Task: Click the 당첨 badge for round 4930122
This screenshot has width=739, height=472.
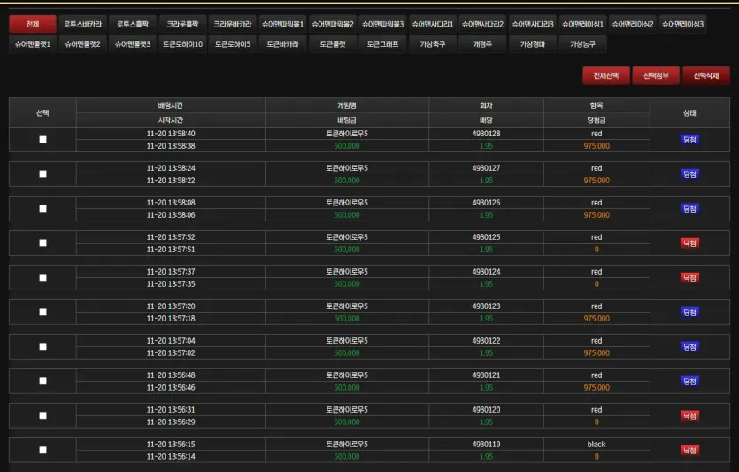Action: pyautogui.click(x=689, y=346)
